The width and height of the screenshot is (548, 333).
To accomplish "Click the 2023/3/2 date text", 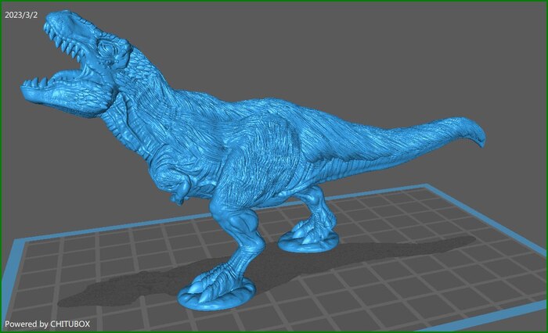I will point(21,15).
